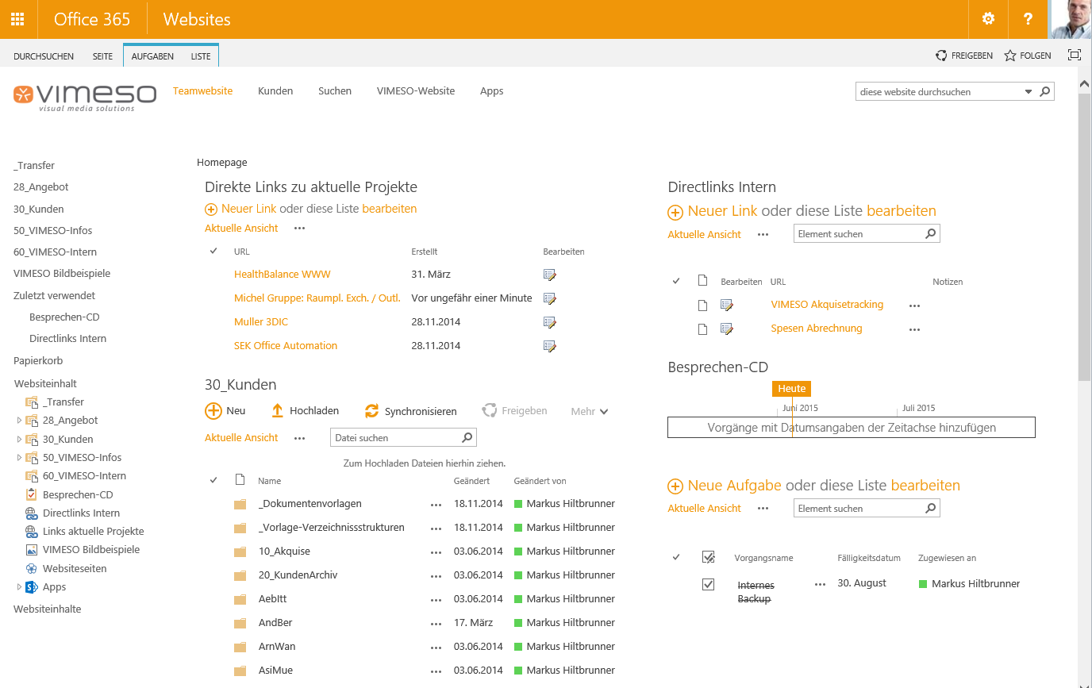Toggle the Internes Backup task checkbox
The image size is (1092, 688).
[709, 584]
